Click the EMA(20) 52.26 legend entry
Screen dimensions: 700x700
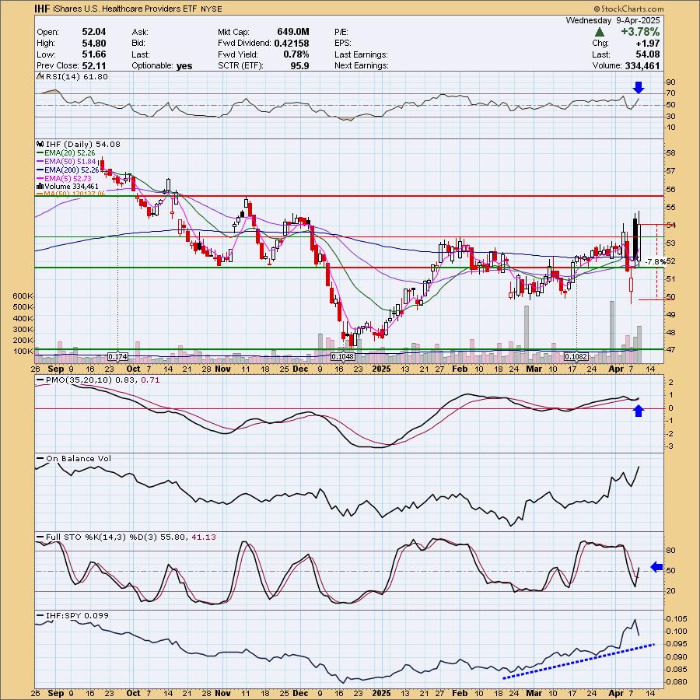(x=70, y=153)
